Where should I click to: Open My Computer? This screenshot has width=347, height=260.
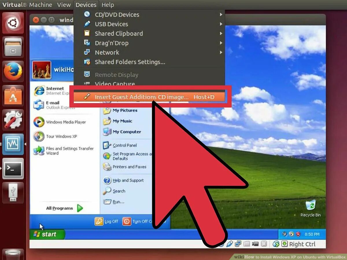coord(122,132)
